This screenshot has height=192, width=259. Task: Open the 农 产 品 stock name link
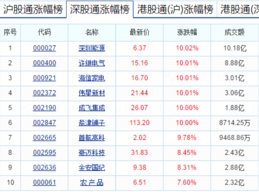(92, 182)
